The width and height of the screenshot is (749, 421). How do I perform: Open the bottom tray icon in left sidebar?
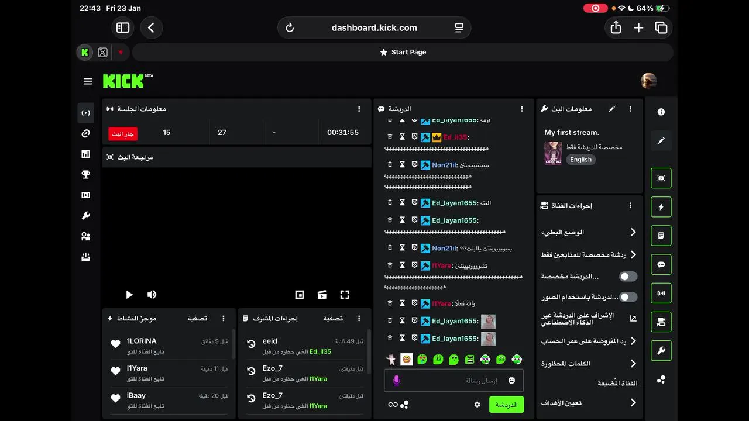click(x=86, y=257)
